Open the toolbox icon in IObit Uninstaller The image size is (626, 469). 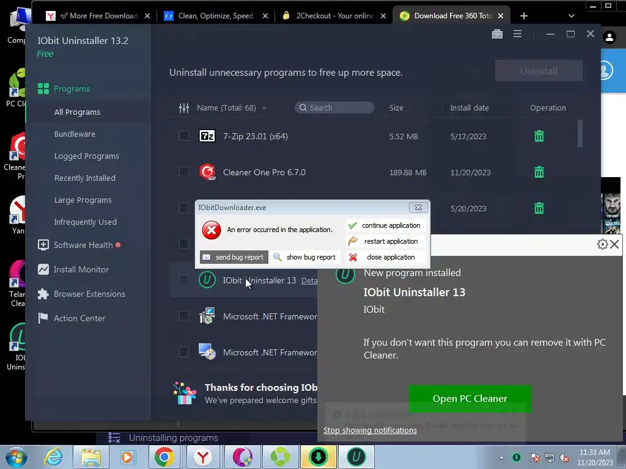pyautogui.click(x=497, y=34)
